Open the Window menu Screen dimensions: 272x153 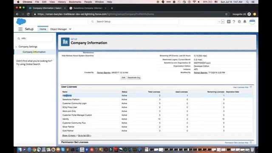99,2
